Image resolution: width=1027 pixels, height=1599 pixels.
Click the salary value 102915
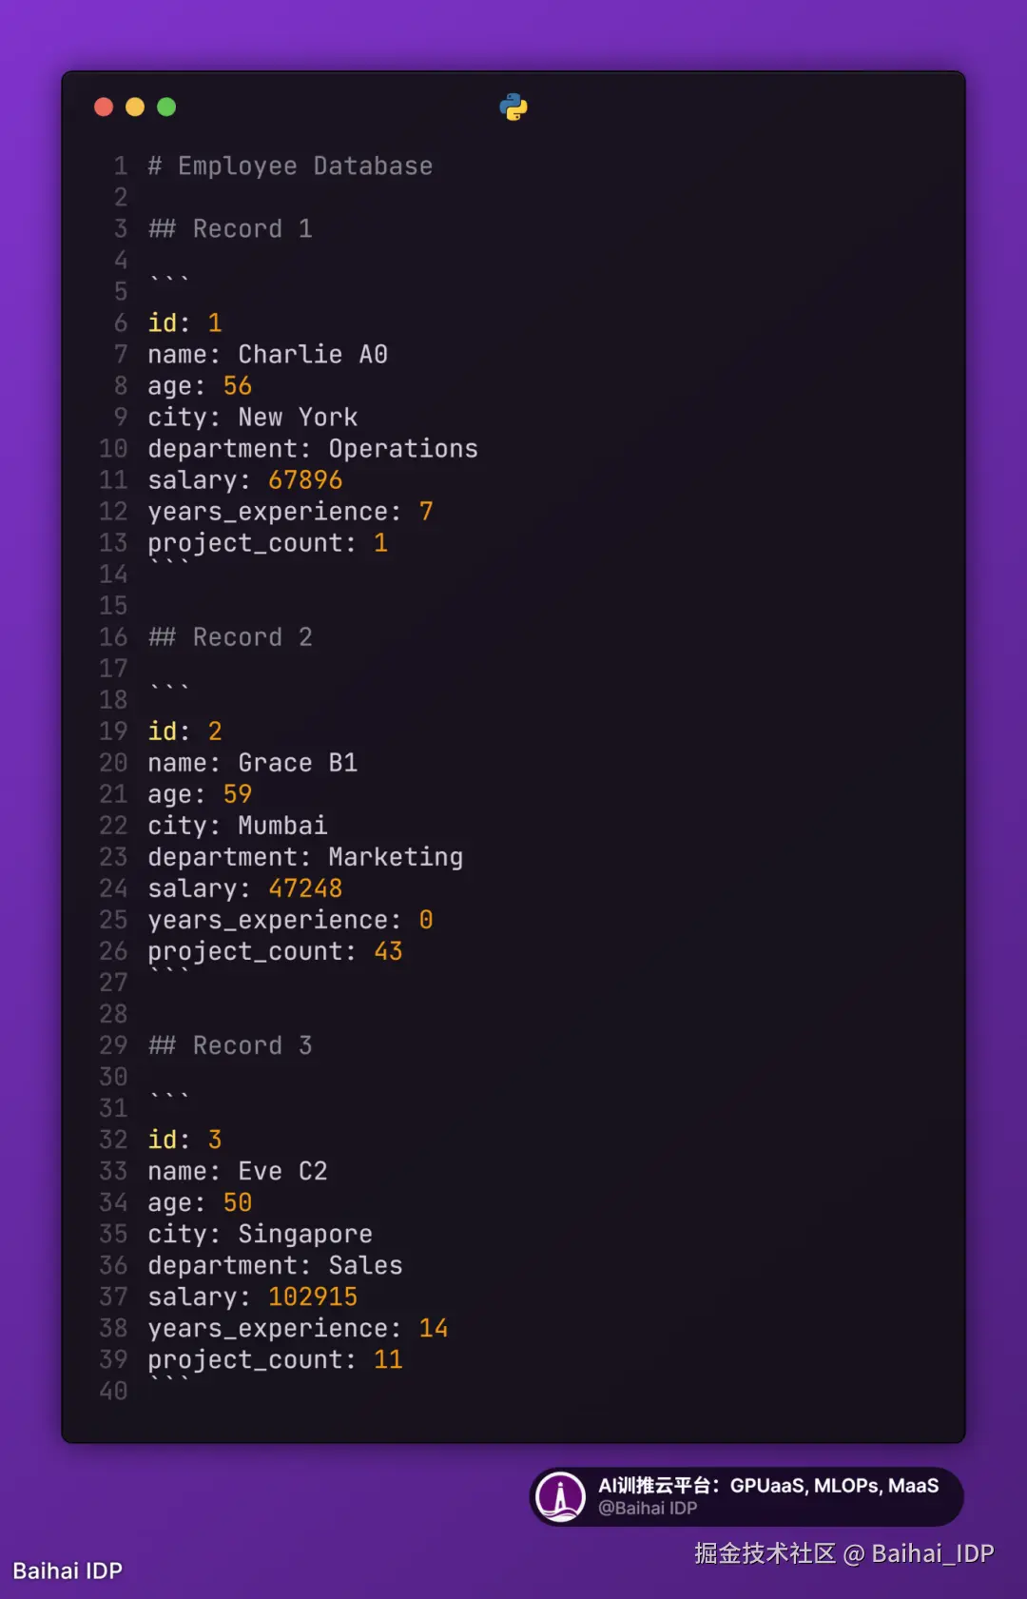pyautogui.click(x=313, y=1297)
